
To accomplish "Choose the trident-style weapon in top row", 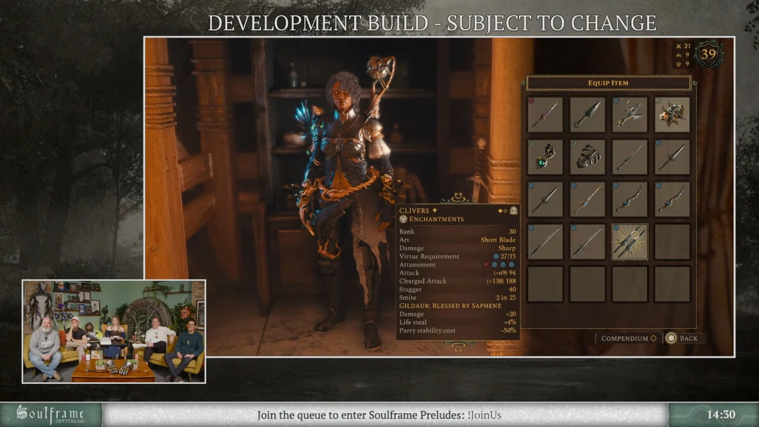I will pyautogui.click(x=629, y=114).
